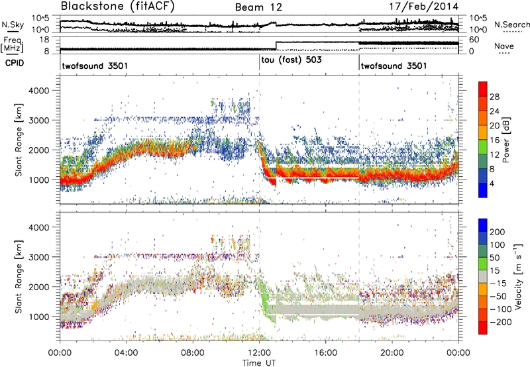This screenshot has width=530, height=367.
Task: Click the "04:00" time tick label
Action: tap(127, 353)
